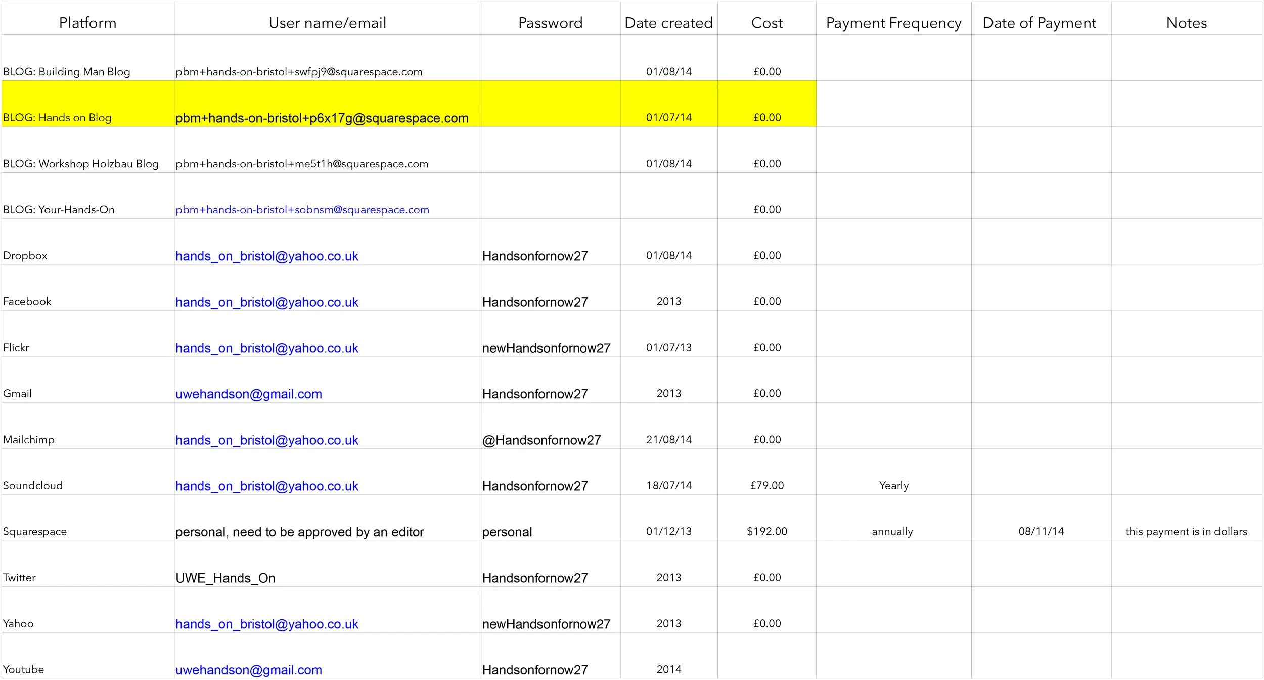Screen dimensions: 1264x680
Task: Click the Notes column header
Action: [1186, 23]
